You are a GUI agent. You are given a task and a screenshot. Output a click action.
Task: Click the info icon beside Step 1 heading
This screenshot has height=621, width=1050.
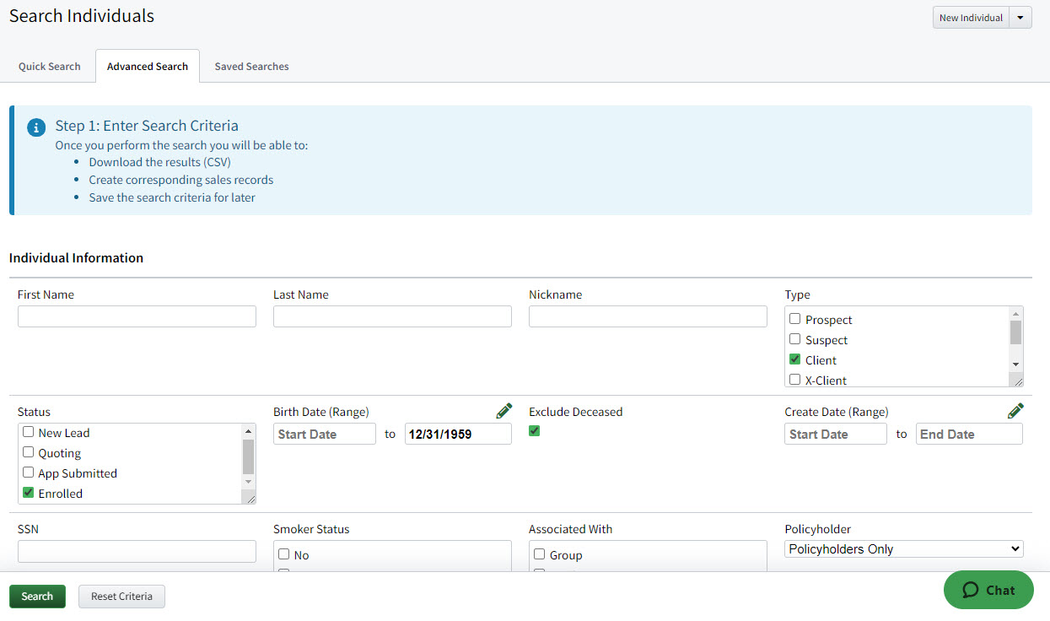(36, 127)
